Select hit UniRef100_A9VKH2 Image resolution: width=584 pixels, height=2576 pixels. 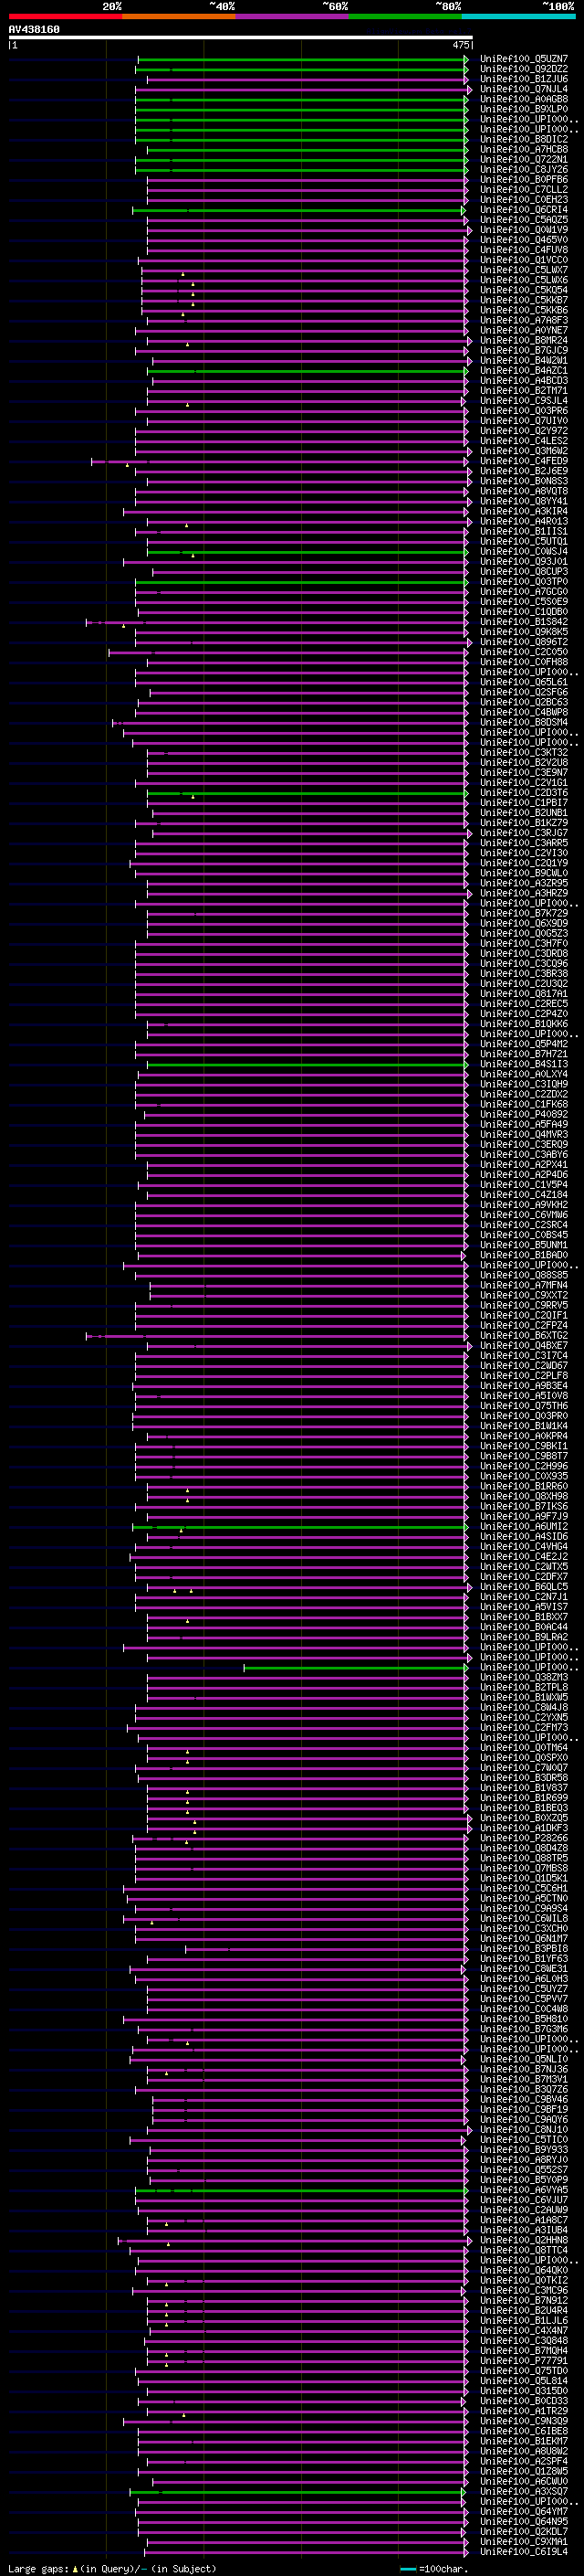tap(524, 1205)
